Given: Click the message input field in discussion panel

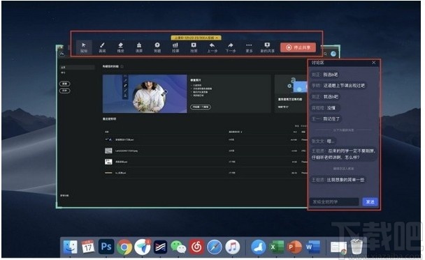Looking at the screenshot, I should 334,202.
